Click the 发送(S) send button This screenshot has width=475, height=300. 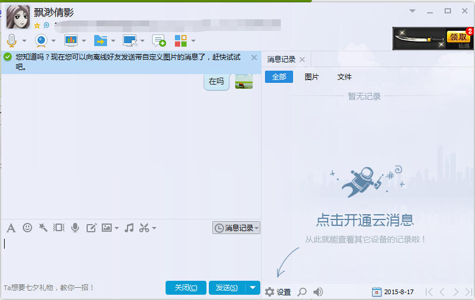(x=226, y=287)
